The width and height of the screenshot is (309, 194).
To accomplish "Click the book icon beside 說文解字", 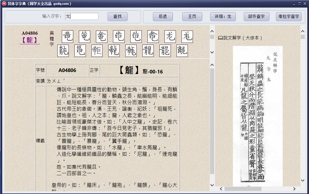I will point(220,38).
